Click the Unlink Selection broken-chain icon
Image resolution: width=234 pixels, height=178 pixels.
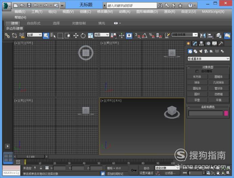point(15,36)
